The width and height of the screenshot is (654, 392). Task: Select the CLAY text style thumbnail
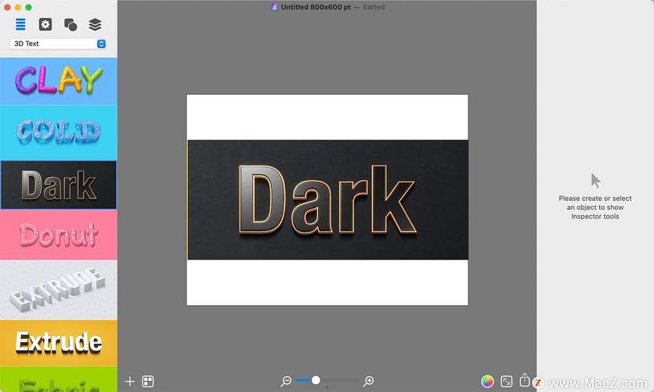59,81
